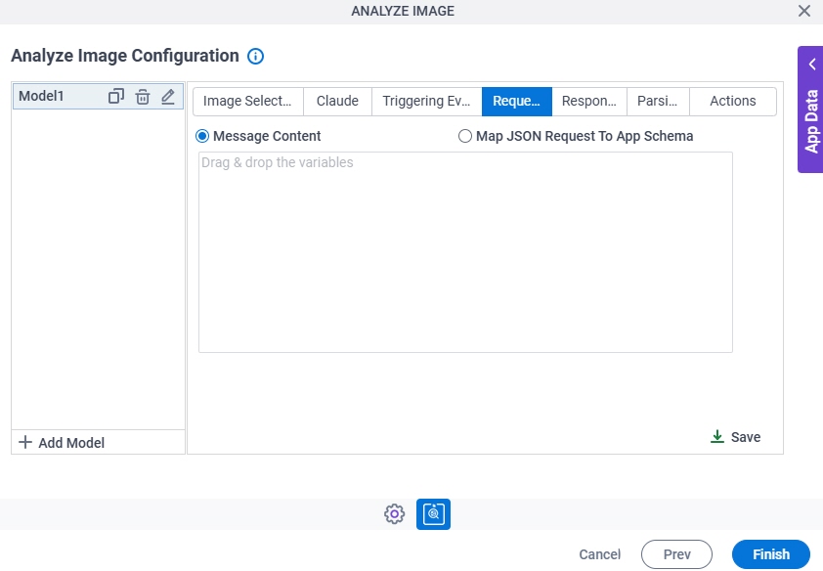The image size is (823, 571).
Task: Add a new model
Action: [62, 443]
